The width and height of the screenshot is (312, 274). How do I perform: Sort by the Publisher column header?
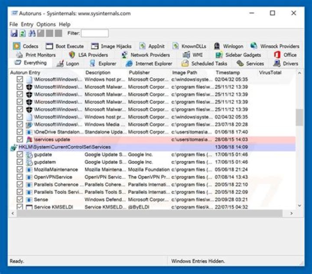pos(139,73)
